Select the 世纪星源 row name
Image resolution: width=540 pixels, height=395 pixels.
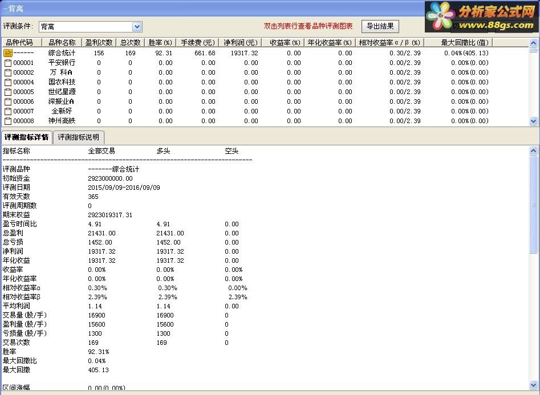pyautogui.click(x=62, y=92)
